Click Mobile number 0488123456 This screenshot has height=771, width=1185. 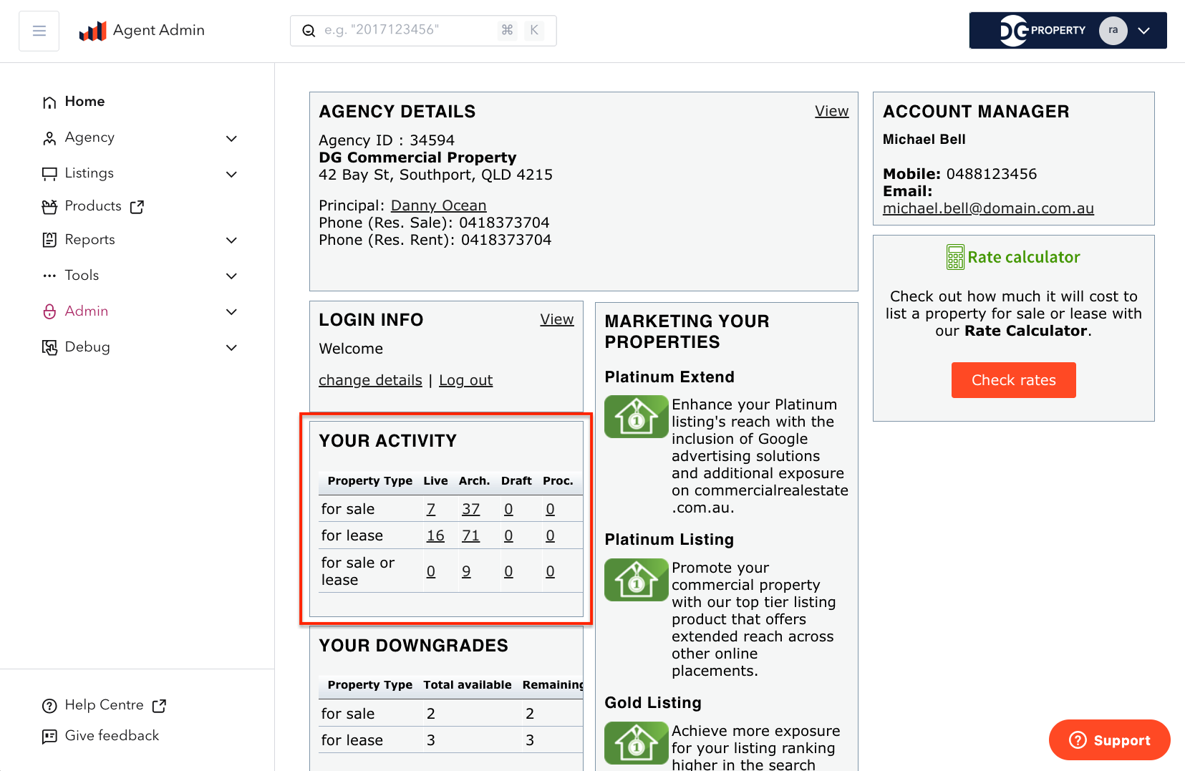(x=992, y=174)
